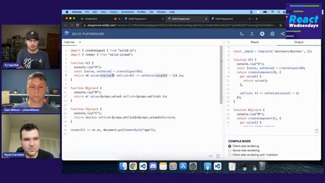Select the main.tsx file tab

click(69, 42)
